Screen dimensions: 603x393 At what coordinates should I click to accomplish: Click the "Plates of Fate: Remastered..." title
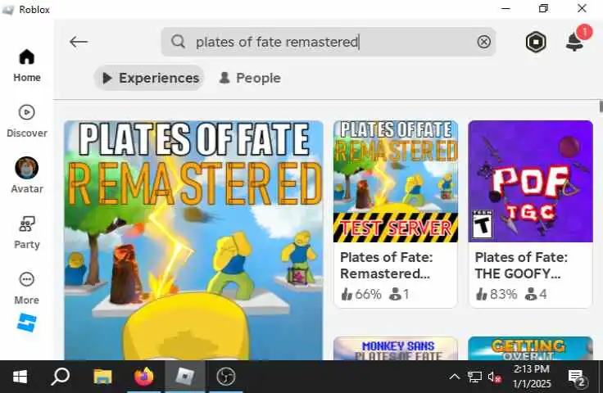[x=387, y=265]
